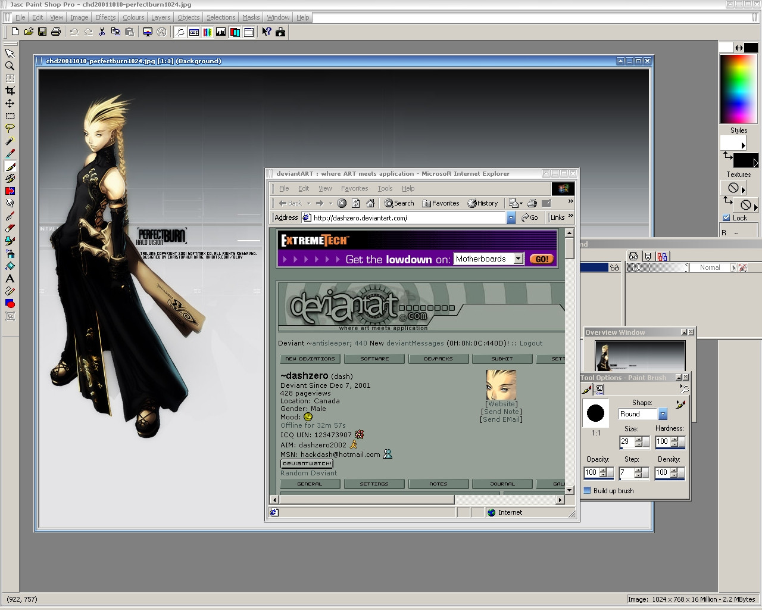
Task: Start full screen preview monitor icon
Action: coord(148,32)
